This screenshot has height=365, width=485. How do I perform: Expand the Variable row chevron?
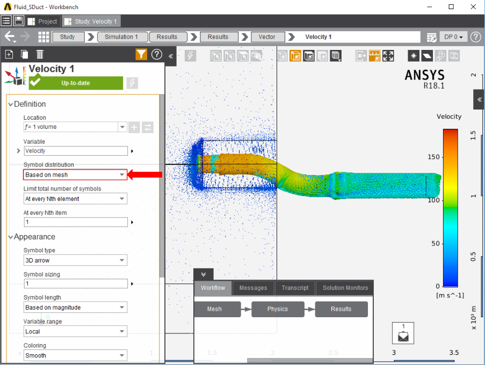(18, 151)
